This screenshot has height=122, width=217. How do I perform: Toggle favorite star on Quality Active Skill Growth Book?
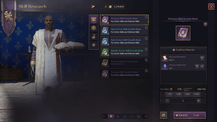click(x=146, y=49)
